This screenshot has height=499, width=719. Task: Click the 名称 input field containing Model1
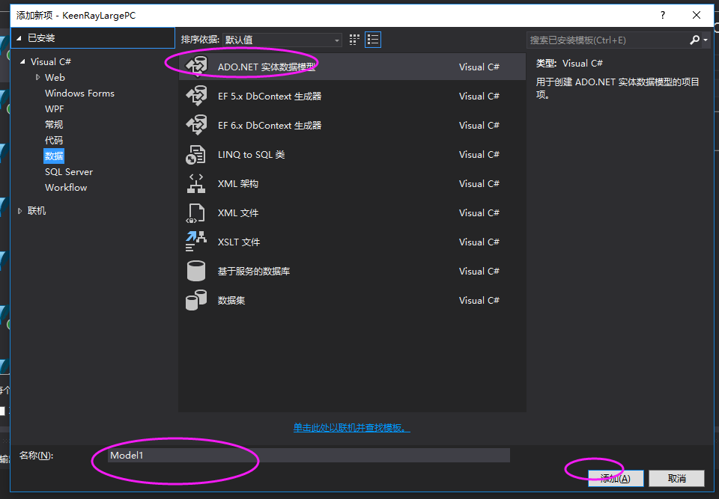coord(309,455)
